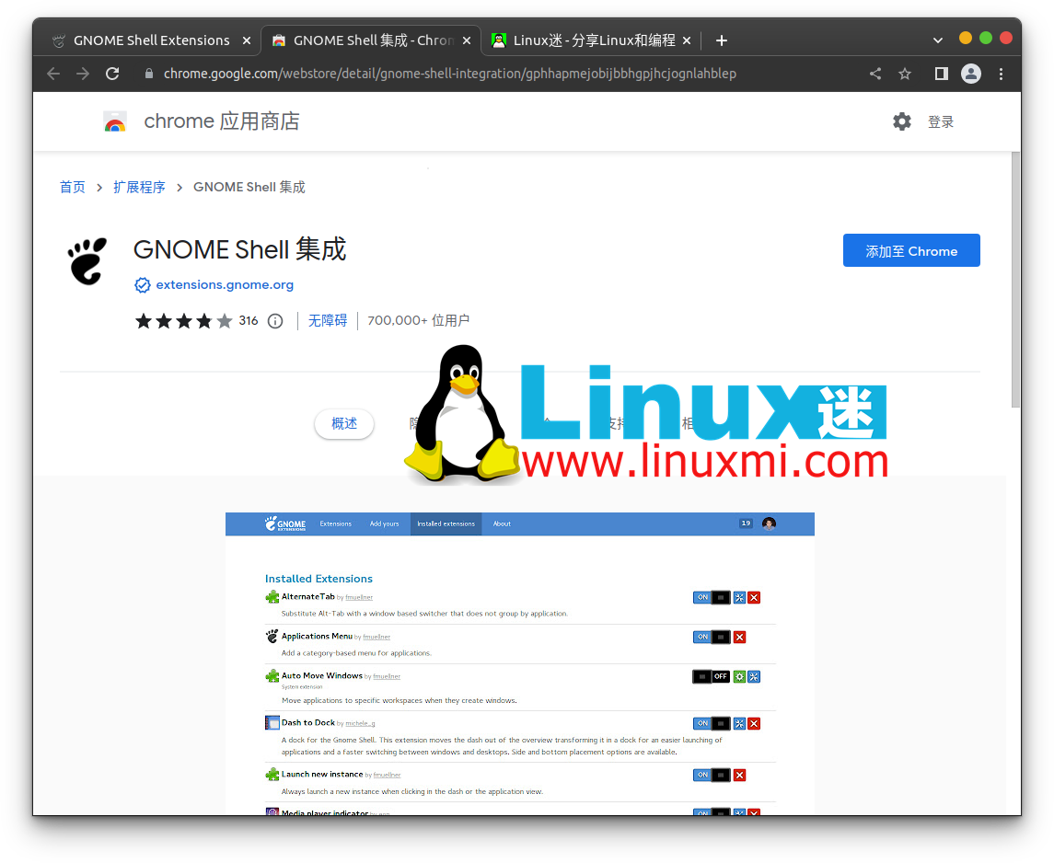Open the 无障碍 category link
The image size is (1054, 863).
pyautogui.click(x=328, y=321)
